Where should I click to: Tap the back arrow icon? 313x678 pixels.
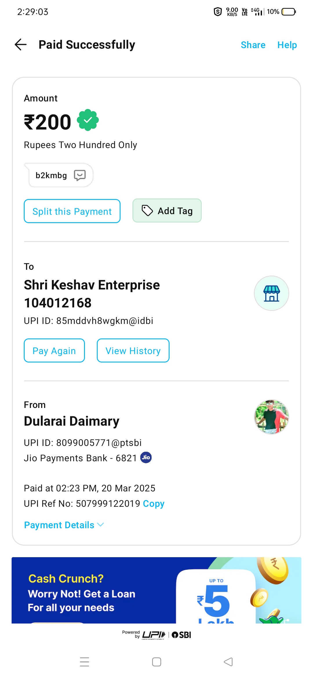pyautogui.click(x=21, y=45)
